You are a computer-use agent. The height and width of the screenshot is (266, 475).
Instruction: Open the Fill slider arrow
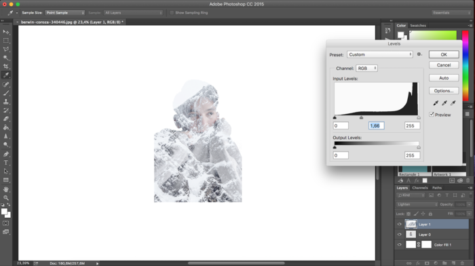[x=470, y=214]
